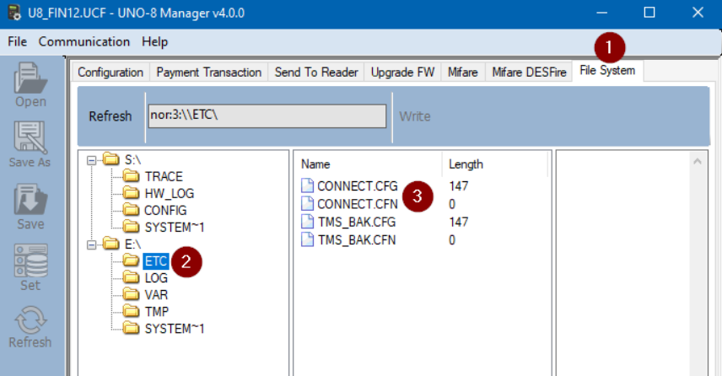Image resolution: width=722 pixels, height=376 pixels.
Task: Click the Save As floppy icon
Action: pos(30,137)
